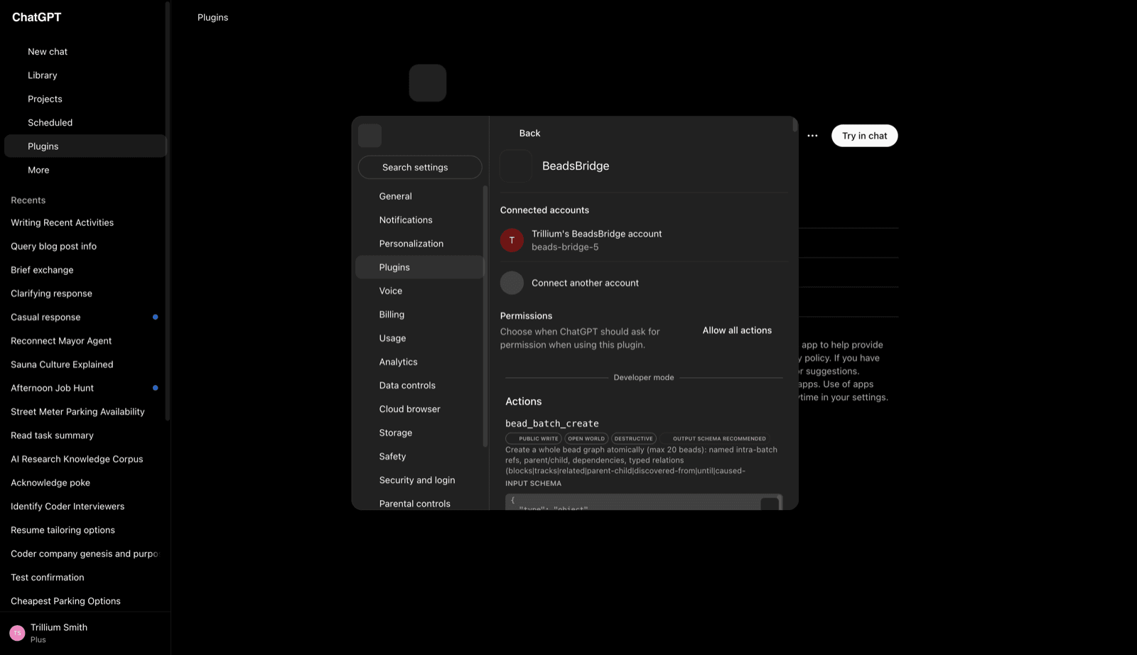Open Identify Coder Interviewers chat
Image resolution: width=1137 pixels, height=655 pixels.
click(85, 507)
